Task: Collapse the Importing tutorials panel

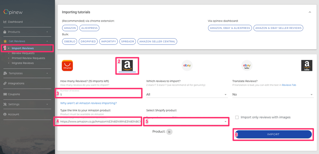Action: point(310,12)
